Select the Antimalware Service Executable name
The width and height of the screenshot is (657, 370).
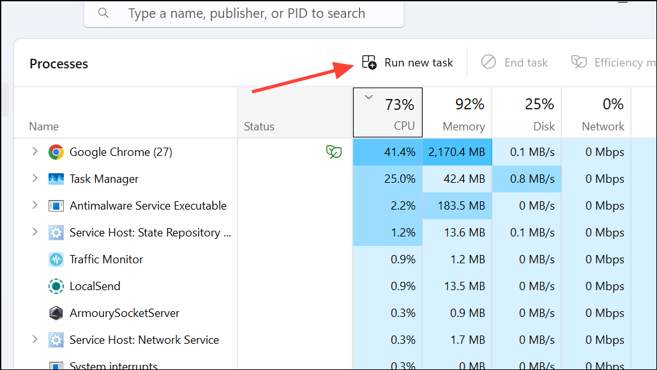(x=148, y=206)
